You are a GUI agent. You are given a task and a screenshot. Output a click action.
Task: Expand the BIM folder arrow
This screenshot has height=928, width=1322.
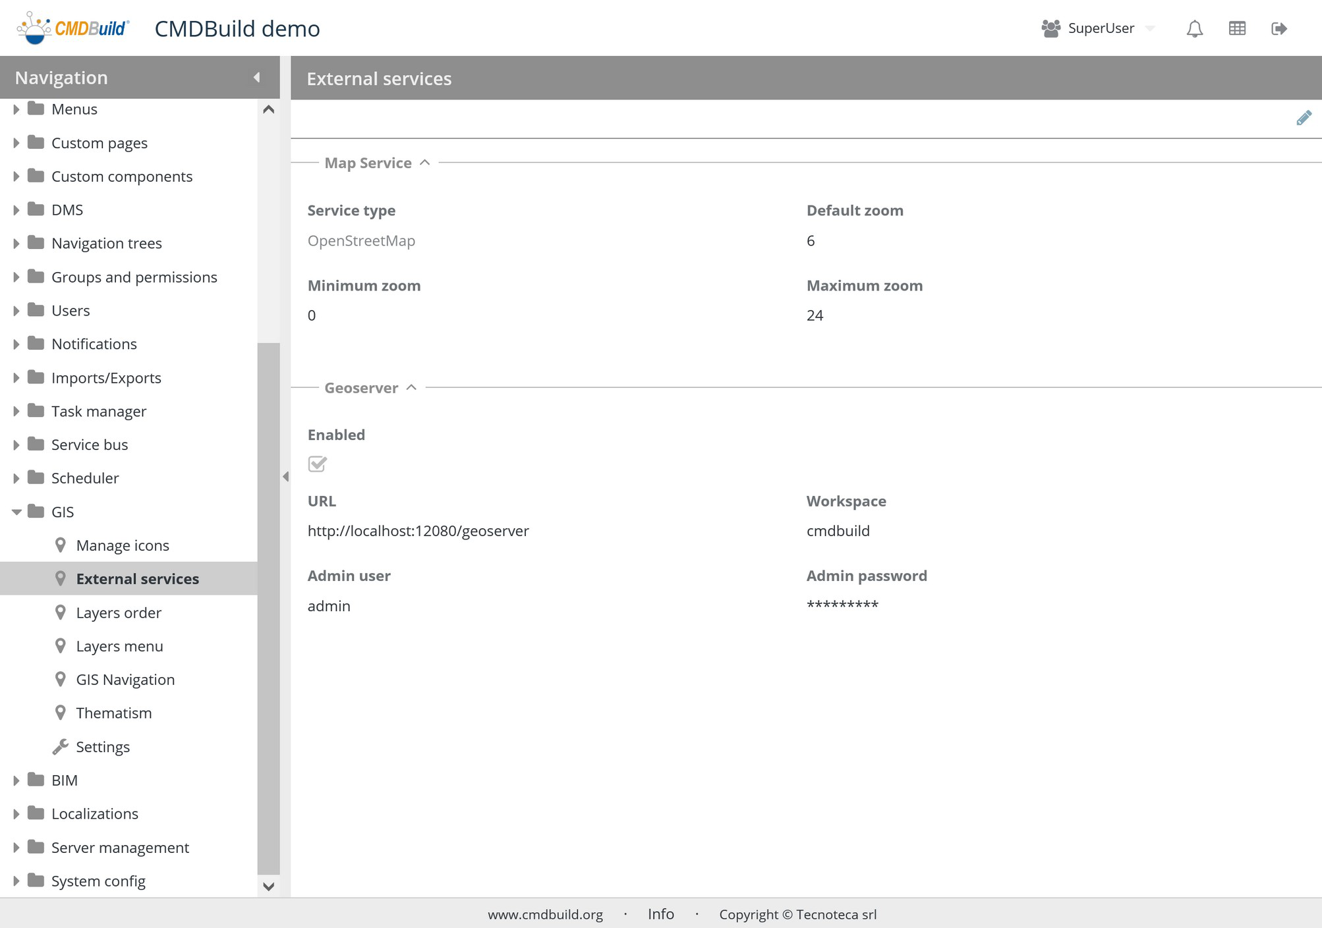pos(16,780)
